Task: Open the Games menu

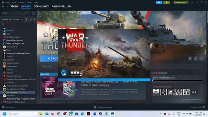Action: coord(29,2)
